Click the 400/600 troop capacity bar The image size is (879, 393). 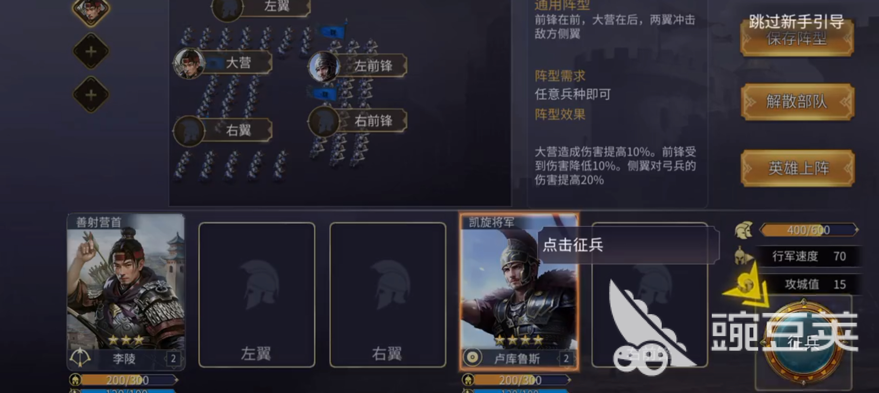click(808, 230)
